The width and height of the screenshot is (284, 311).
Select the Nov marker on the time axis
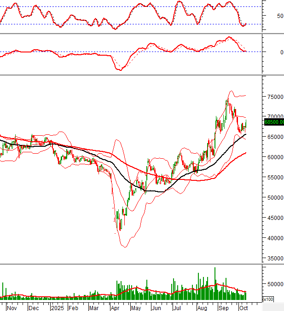(12, 307)
